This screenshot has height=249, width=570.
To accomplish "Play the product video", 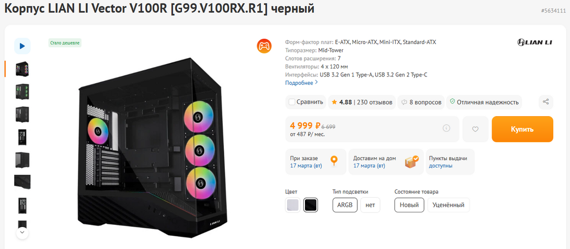I will click(22, 46).
